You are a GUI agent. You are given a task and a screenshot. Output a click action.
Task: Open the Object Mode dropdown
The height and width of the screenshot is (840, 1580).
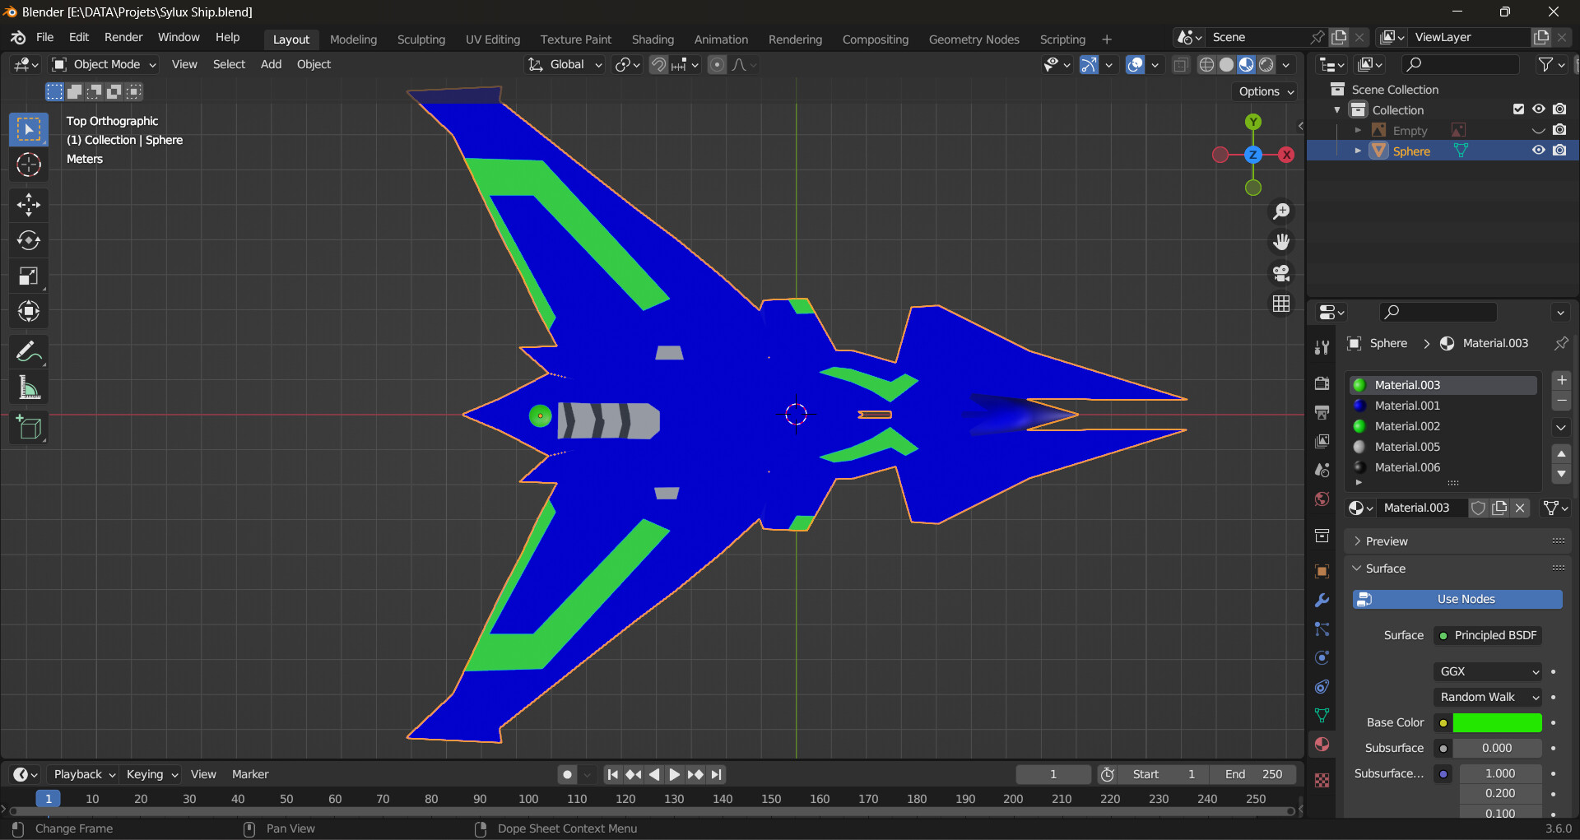coord(103,64)
